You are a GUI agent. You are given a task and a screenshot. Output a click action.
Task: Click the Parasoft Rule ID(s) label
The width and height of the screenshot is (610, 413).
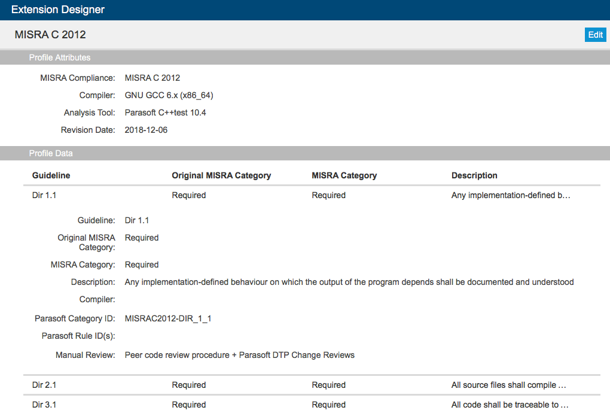78,336
